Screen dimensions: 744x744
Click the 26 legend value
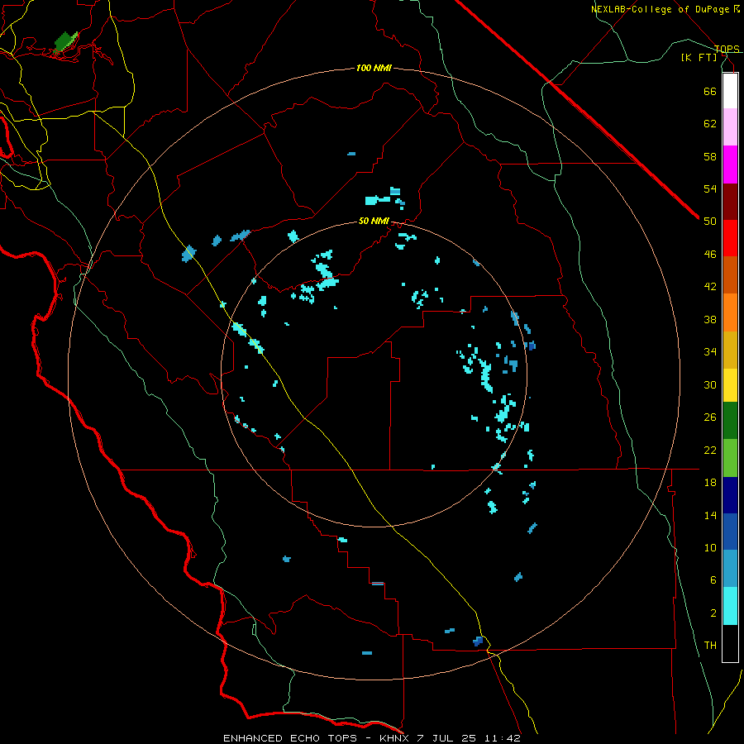[710, 417]
